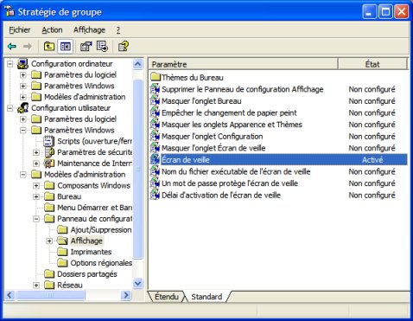
Task: Click tree horizontal scroll left arrow
Action: coord(10,295)
